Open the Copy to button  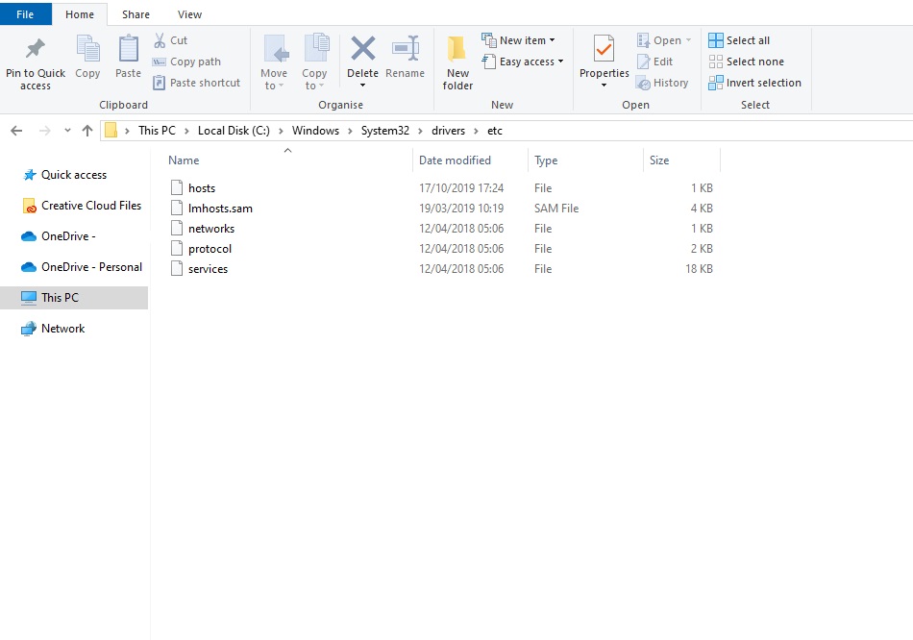coord(314,62)
